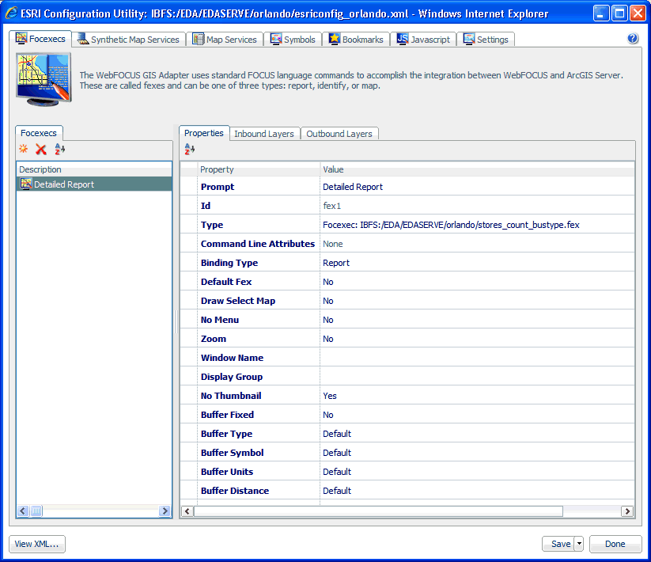Change the No Thumbnail value Yes

[x=478, y=396]
